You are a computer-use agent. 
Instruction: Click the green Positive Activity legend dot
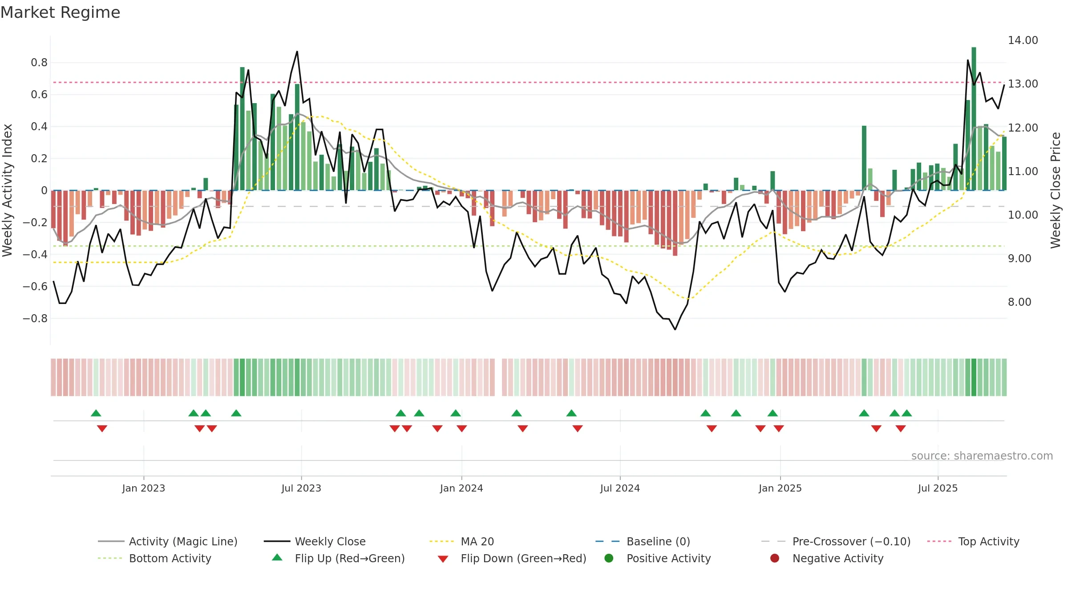click(609, 558)
